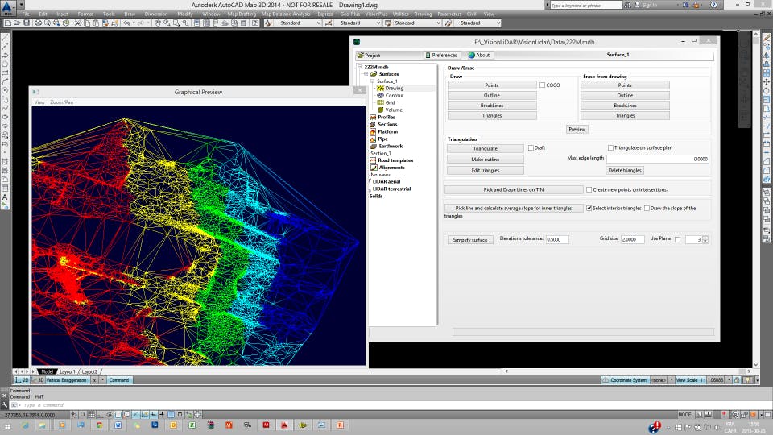This screenshot has height=435, width=773.
Task: Open the Vertical Exaggeration 1x dropdown
Action: tap(103, 379)
